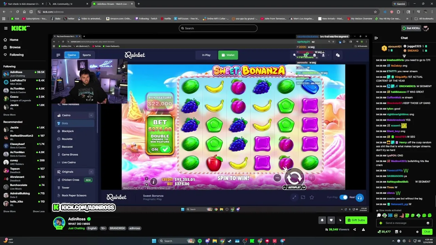The width and height of the screenshot is (436, 245).
Task: Open game info icon in Sweet Bonanza
Action: (x=153, y=182)
